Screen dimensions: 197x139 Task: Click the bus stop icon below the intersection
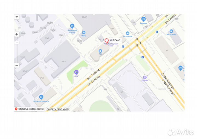coord(143,57)
